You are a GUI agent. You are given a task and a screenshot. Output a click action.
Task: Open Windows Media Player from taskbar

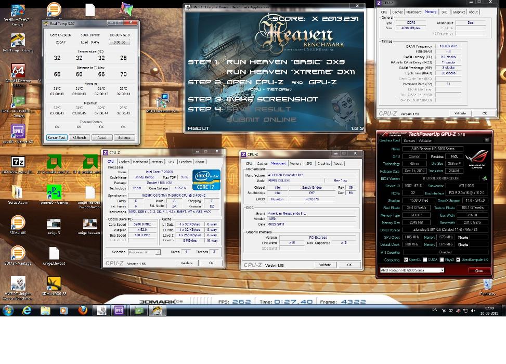(63, 310)
